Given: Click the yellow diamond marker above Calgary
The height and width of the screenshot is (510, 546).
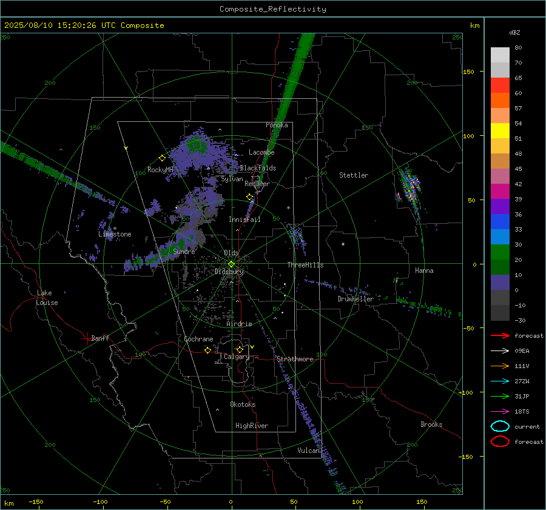Looking at the screenshot, I should pos(240,349).
